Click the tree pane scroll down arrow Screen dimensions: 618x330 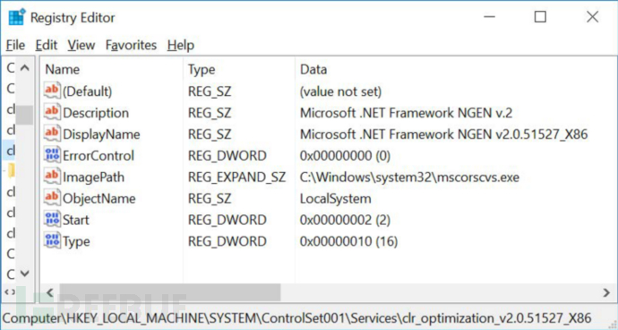(25, 274)
